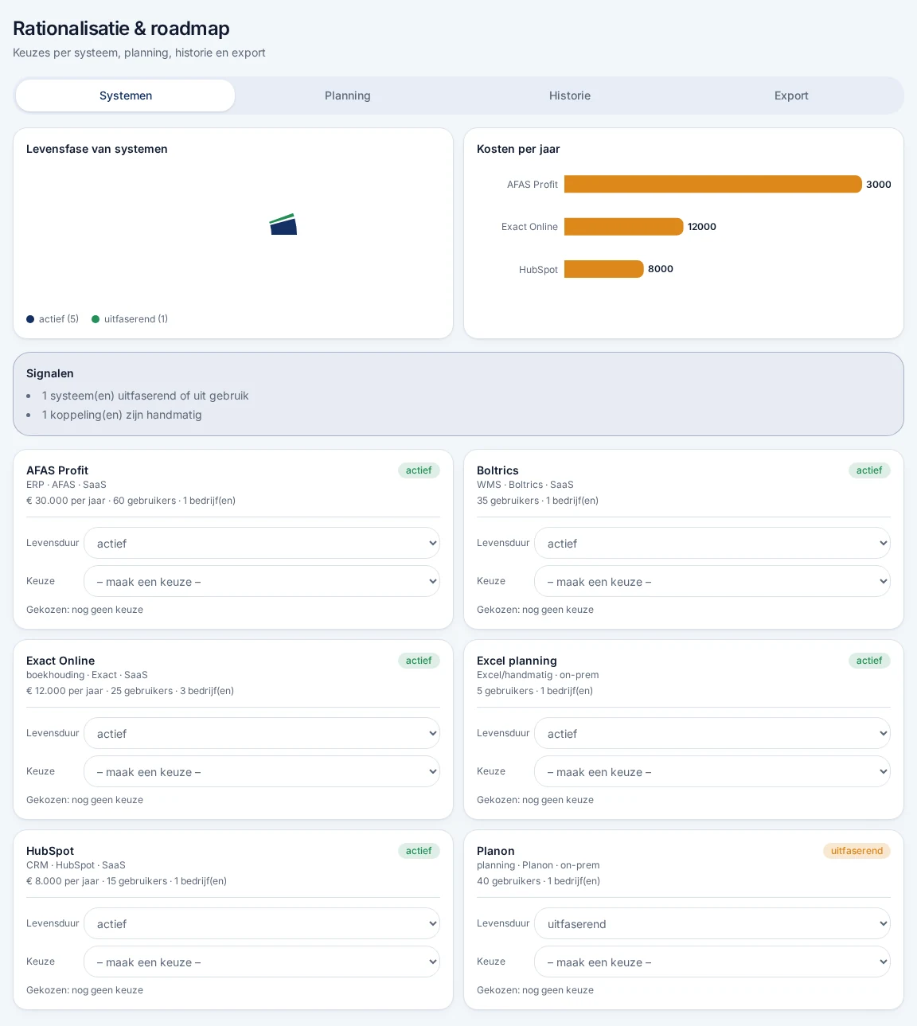This screenshot has height=1026, width=917.
Task: Click the Planon card title
Action: [496, 851]
